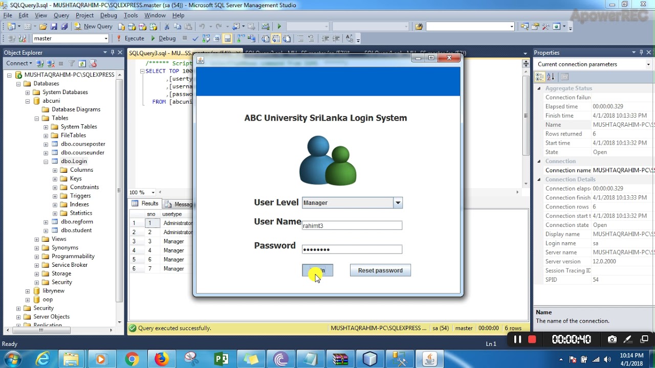Open the Connect dropdown in Object Explorer

19,63
